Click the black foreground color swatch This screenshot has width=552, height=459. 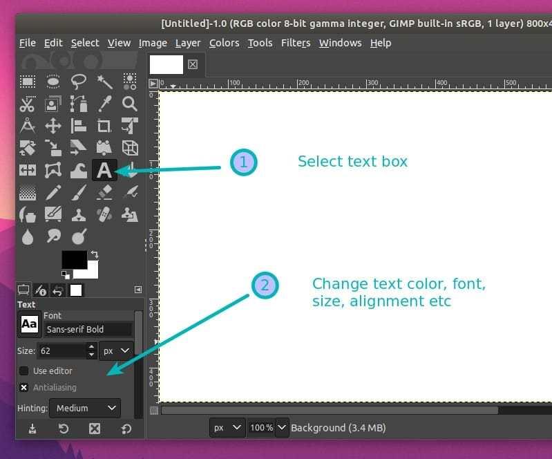[73, 259]
